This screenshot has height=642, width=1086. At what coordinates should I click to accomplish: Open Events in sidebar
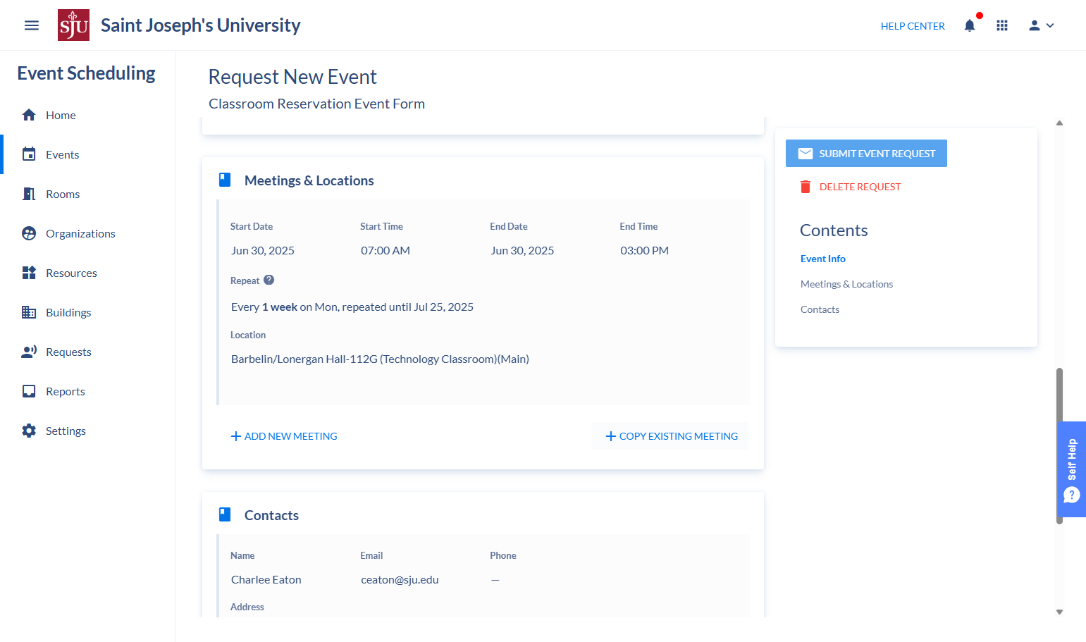(x=62, y=154)
